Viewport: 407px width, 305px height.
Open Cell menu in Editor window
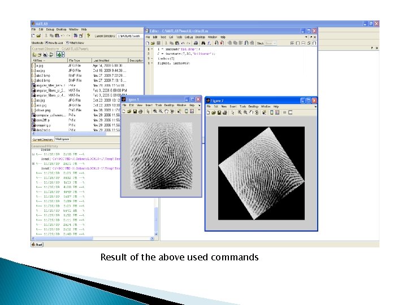click(x=171, y=37)
